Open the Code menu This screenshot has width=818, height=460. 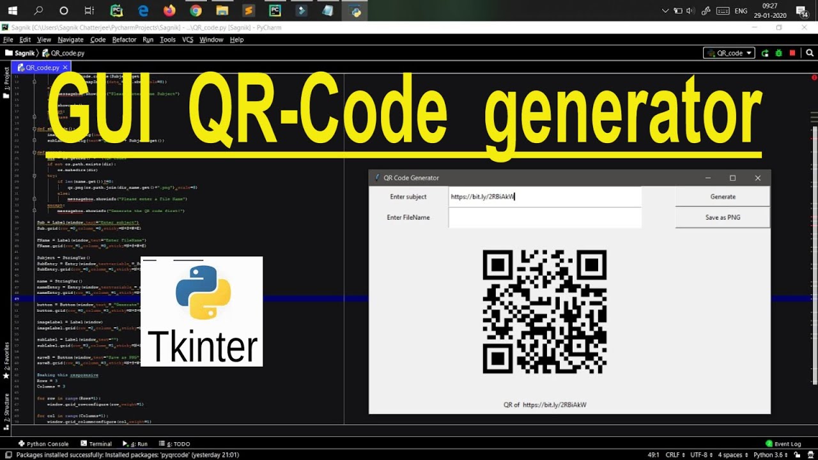click(98, 40)
